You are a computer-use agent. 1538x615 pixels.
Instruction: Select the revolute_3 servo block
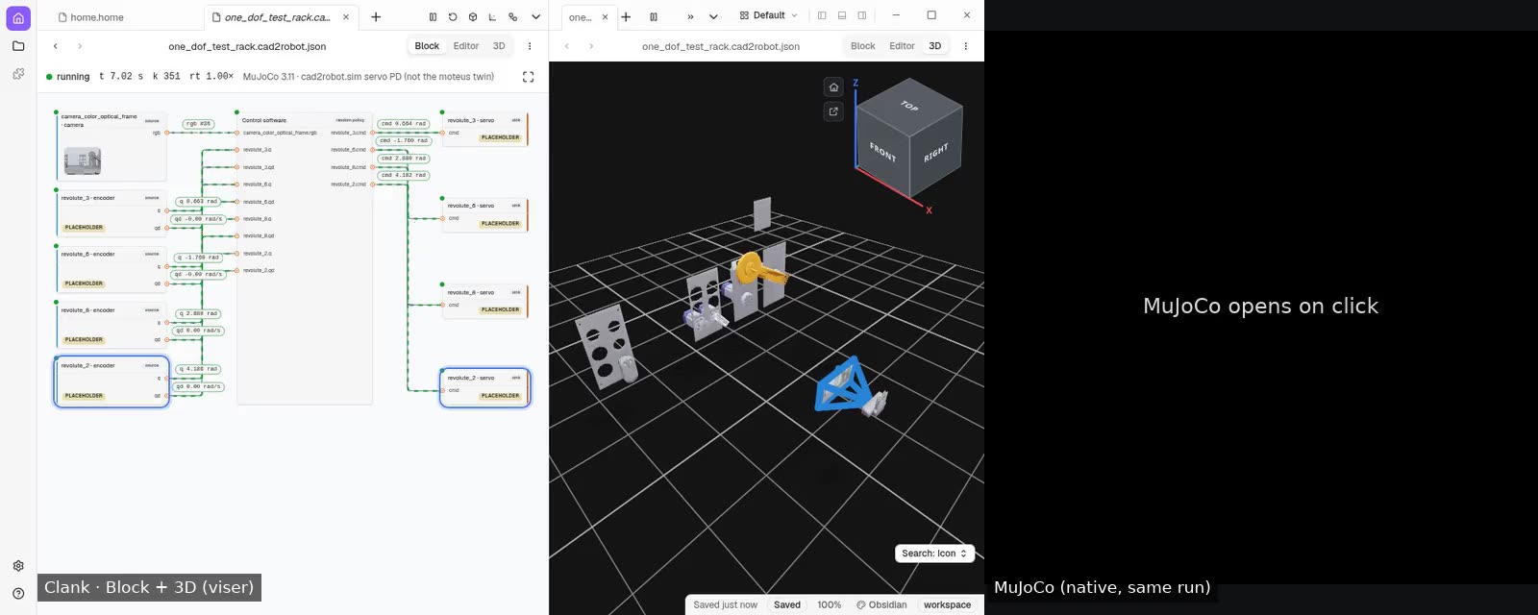tap(484, 129)
